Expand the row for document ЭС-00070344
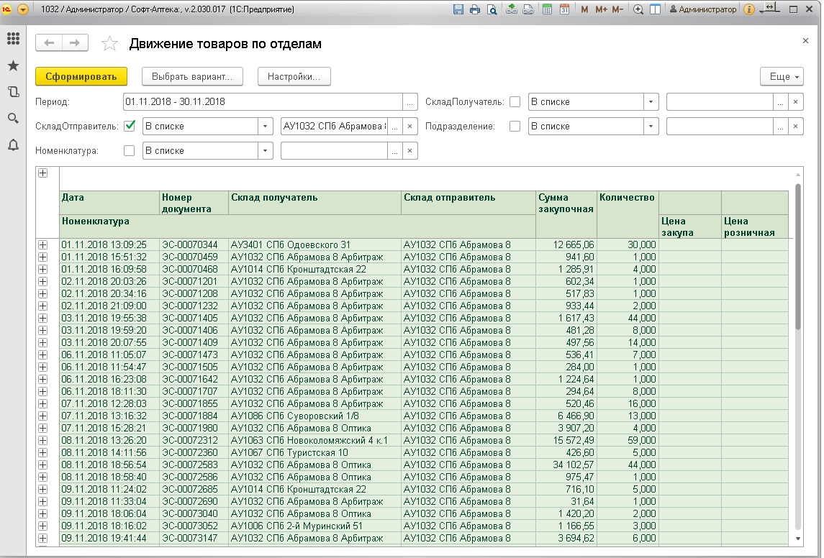This screenshot has width=824, height=558. pyautogui.click(x=42, y=244)
